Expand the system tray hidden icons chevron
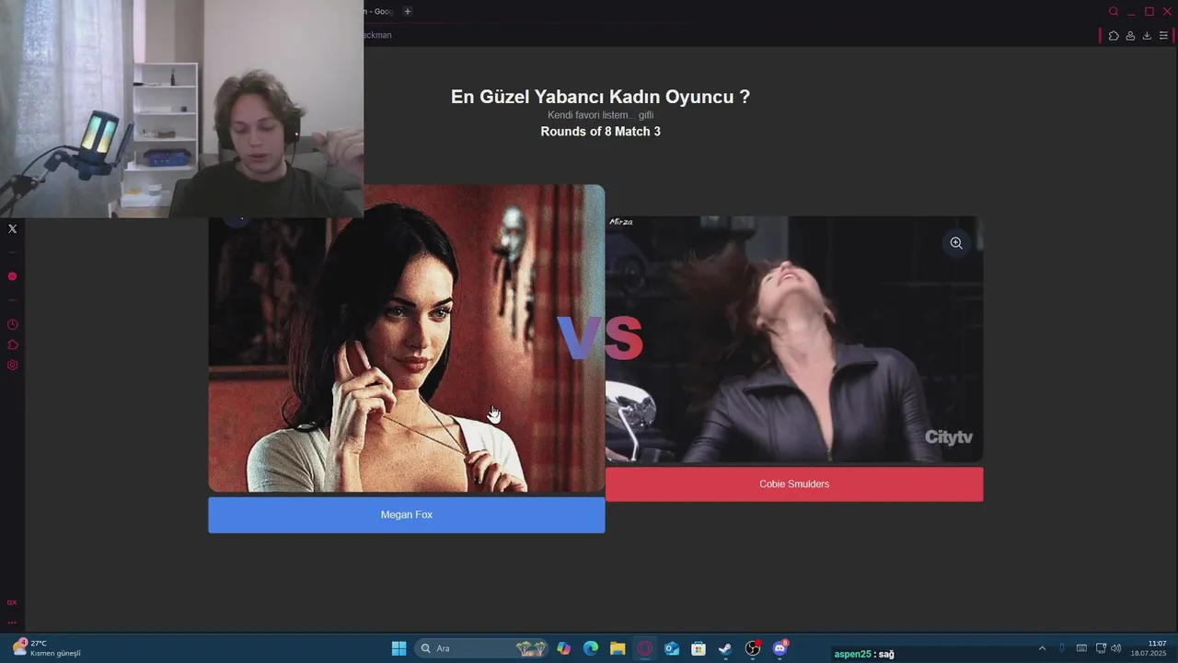The height and width of the screenshot is (663, 1178). 1042,648
